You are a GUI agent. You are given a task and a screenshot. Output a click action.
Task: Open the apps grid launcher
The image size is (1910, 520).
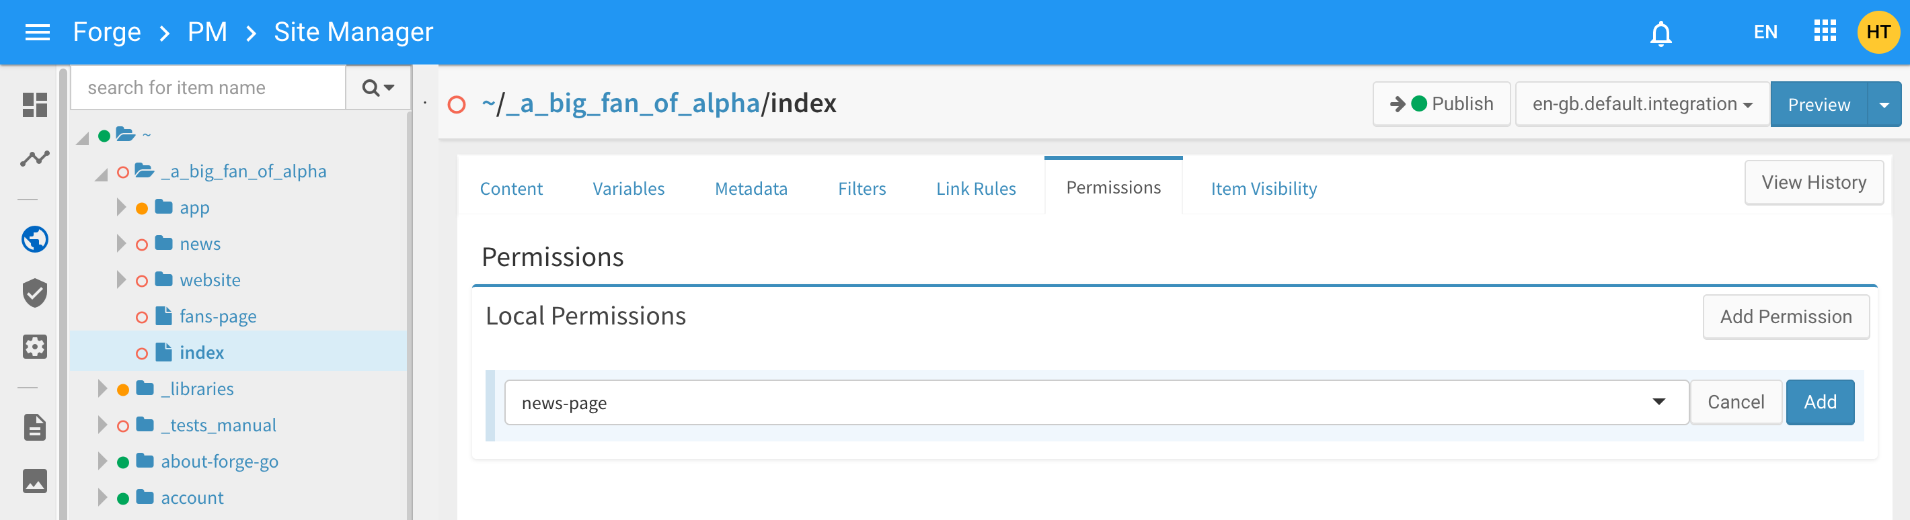(1825, 31)
